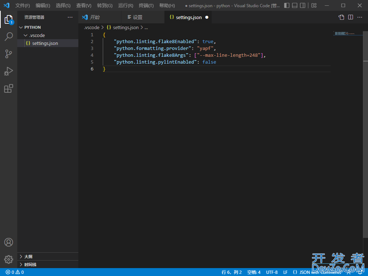Open the 运行(R) menu

125,5
